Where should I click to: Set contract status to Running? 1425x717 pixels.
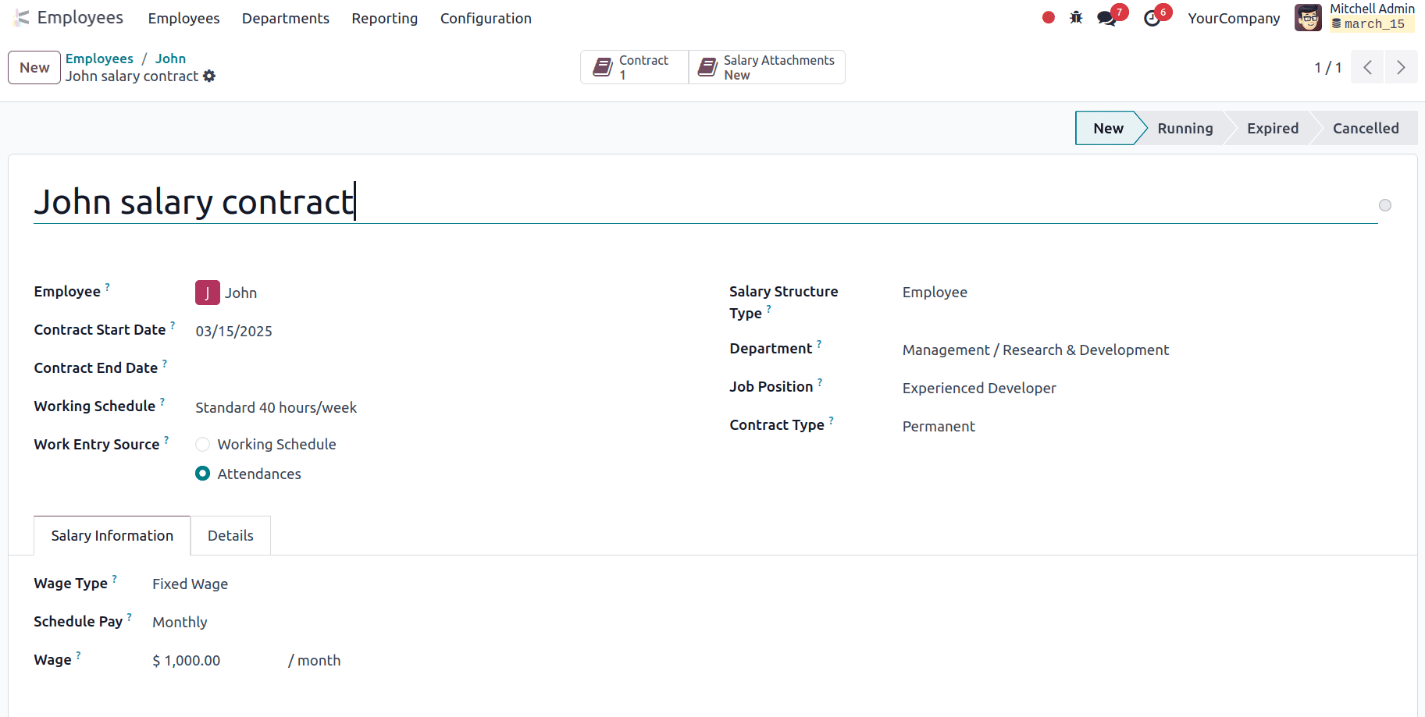tap(1185, 128)
